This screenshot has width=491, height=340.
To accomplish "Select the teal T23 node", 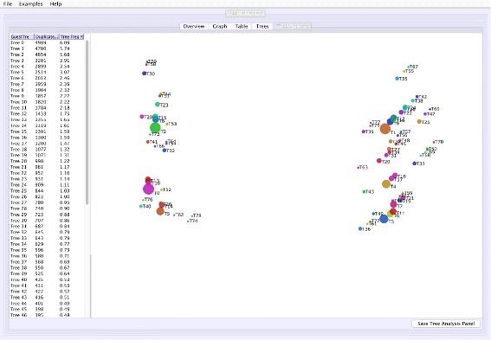I will click(x=158, y=104).
